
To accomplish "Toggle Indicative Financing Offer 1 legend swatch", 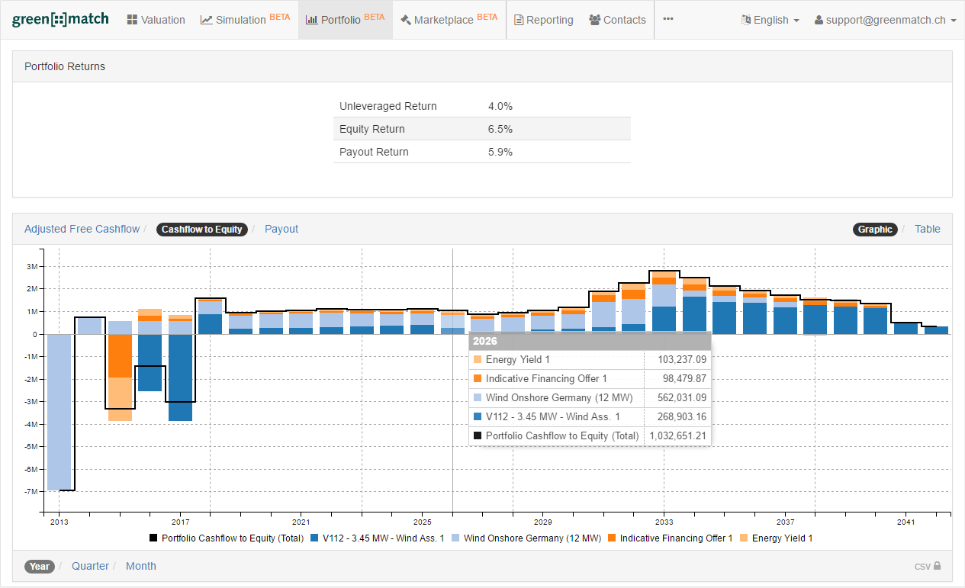I will pos(612,538).
